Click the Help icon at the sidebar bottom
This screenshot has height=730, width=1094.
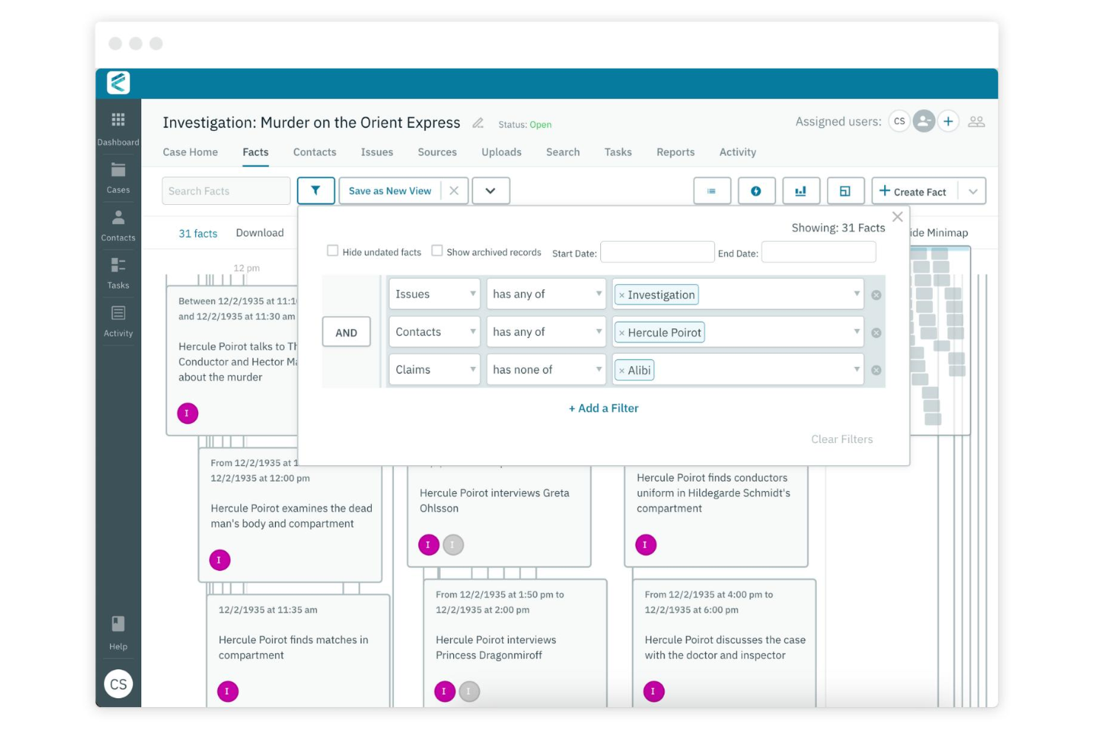coord(118,623)
